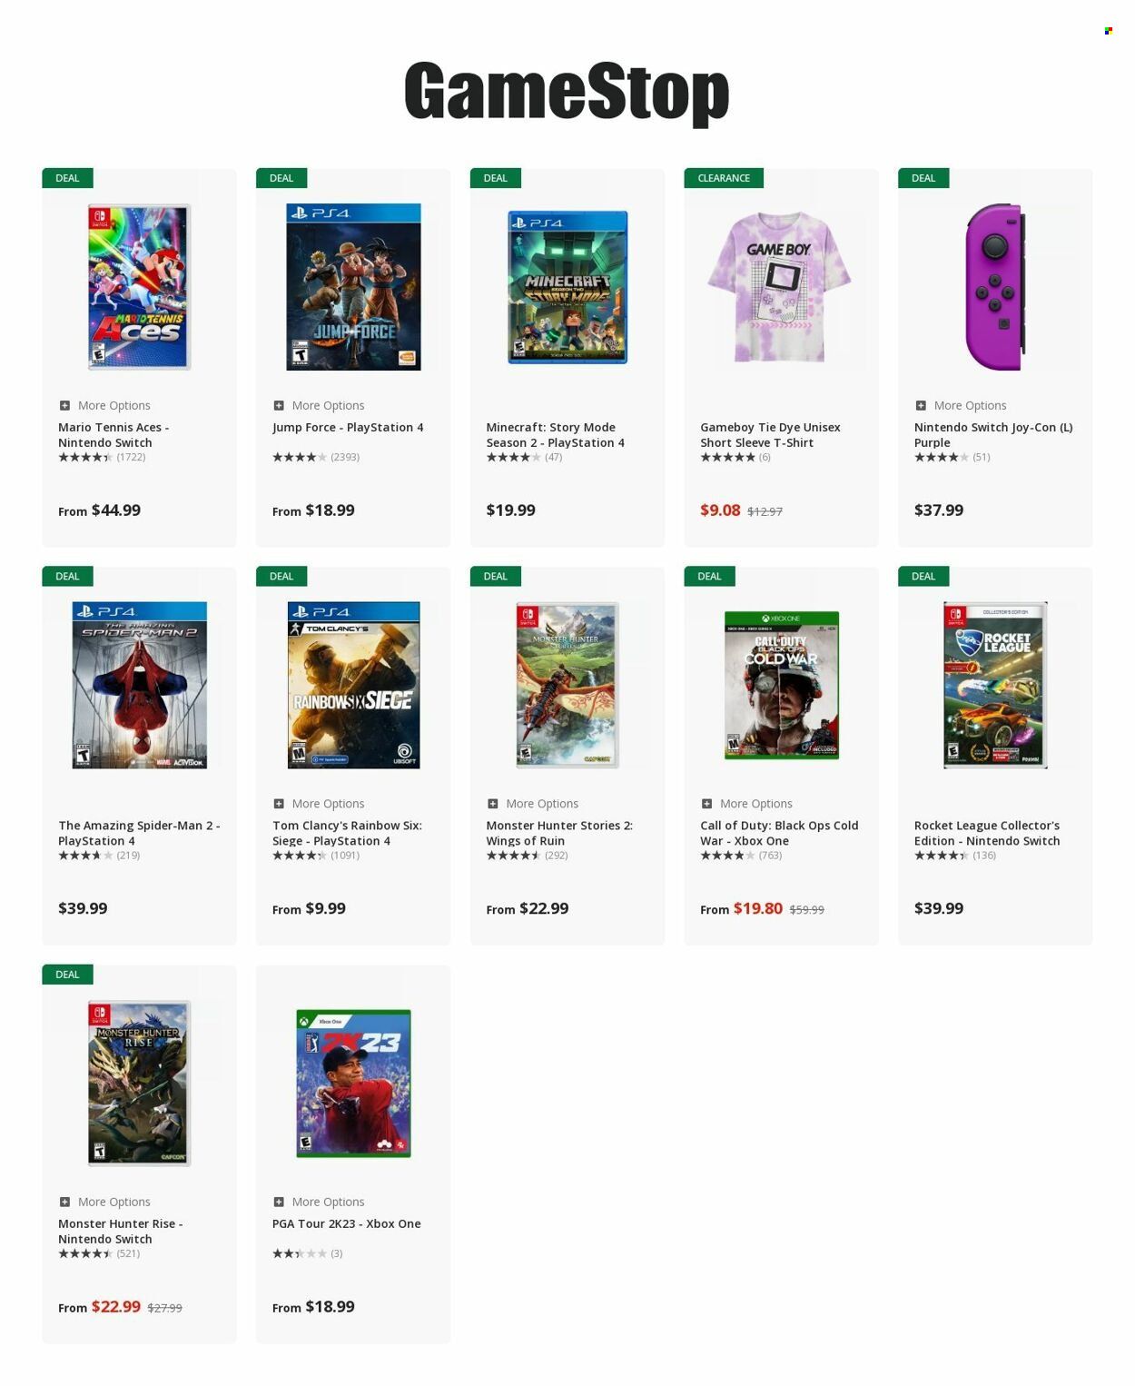
Task: Open Rocket League Collector's Edition title link
Action: 987,833
